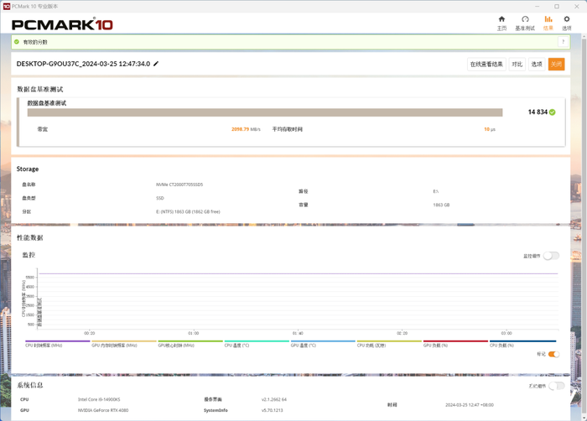Click the question mark help button

(x=563, y=42)
